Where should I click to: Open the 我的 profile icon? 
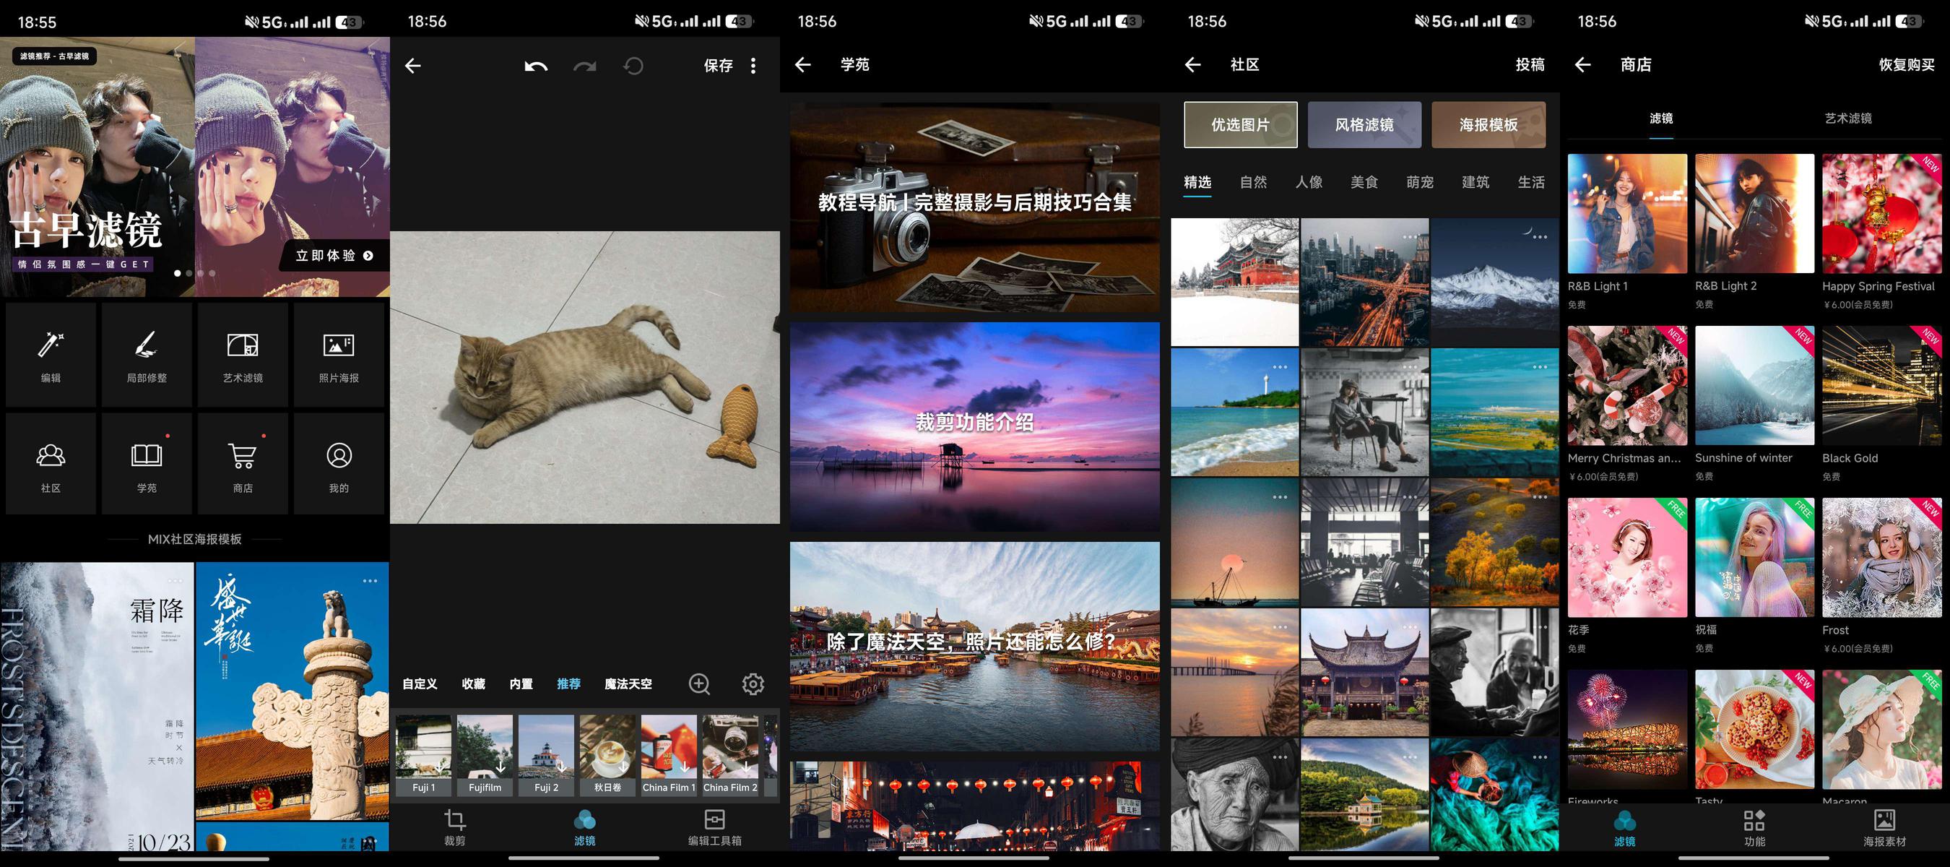(x=339, y=463)
